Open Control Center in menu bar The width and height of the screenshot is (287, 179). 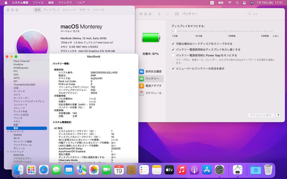click(244, 3)
